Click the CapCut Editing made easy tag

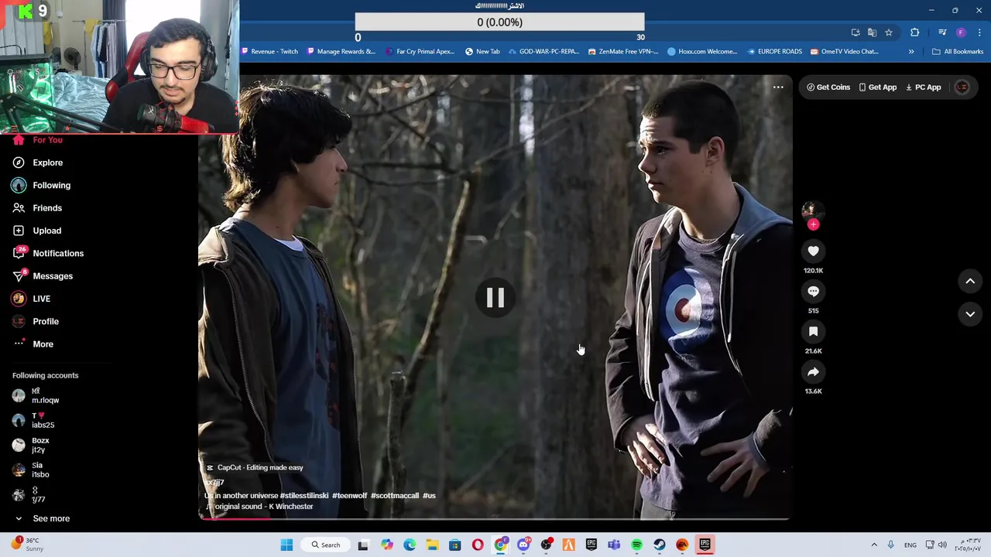click(x=255, y=467)
